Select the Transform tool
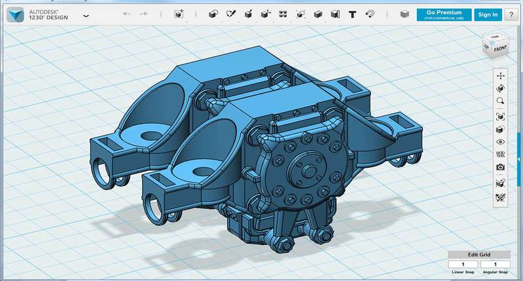 [179, 14]
